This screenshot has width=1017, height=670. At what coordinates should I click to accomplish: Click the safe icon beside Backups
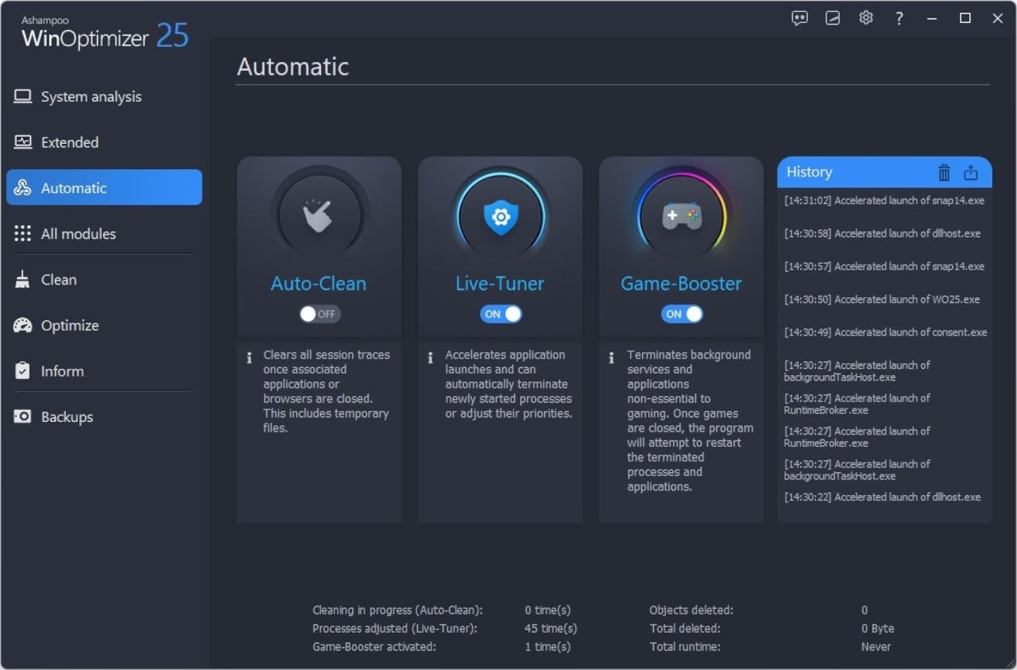click(x=23, y=416)
